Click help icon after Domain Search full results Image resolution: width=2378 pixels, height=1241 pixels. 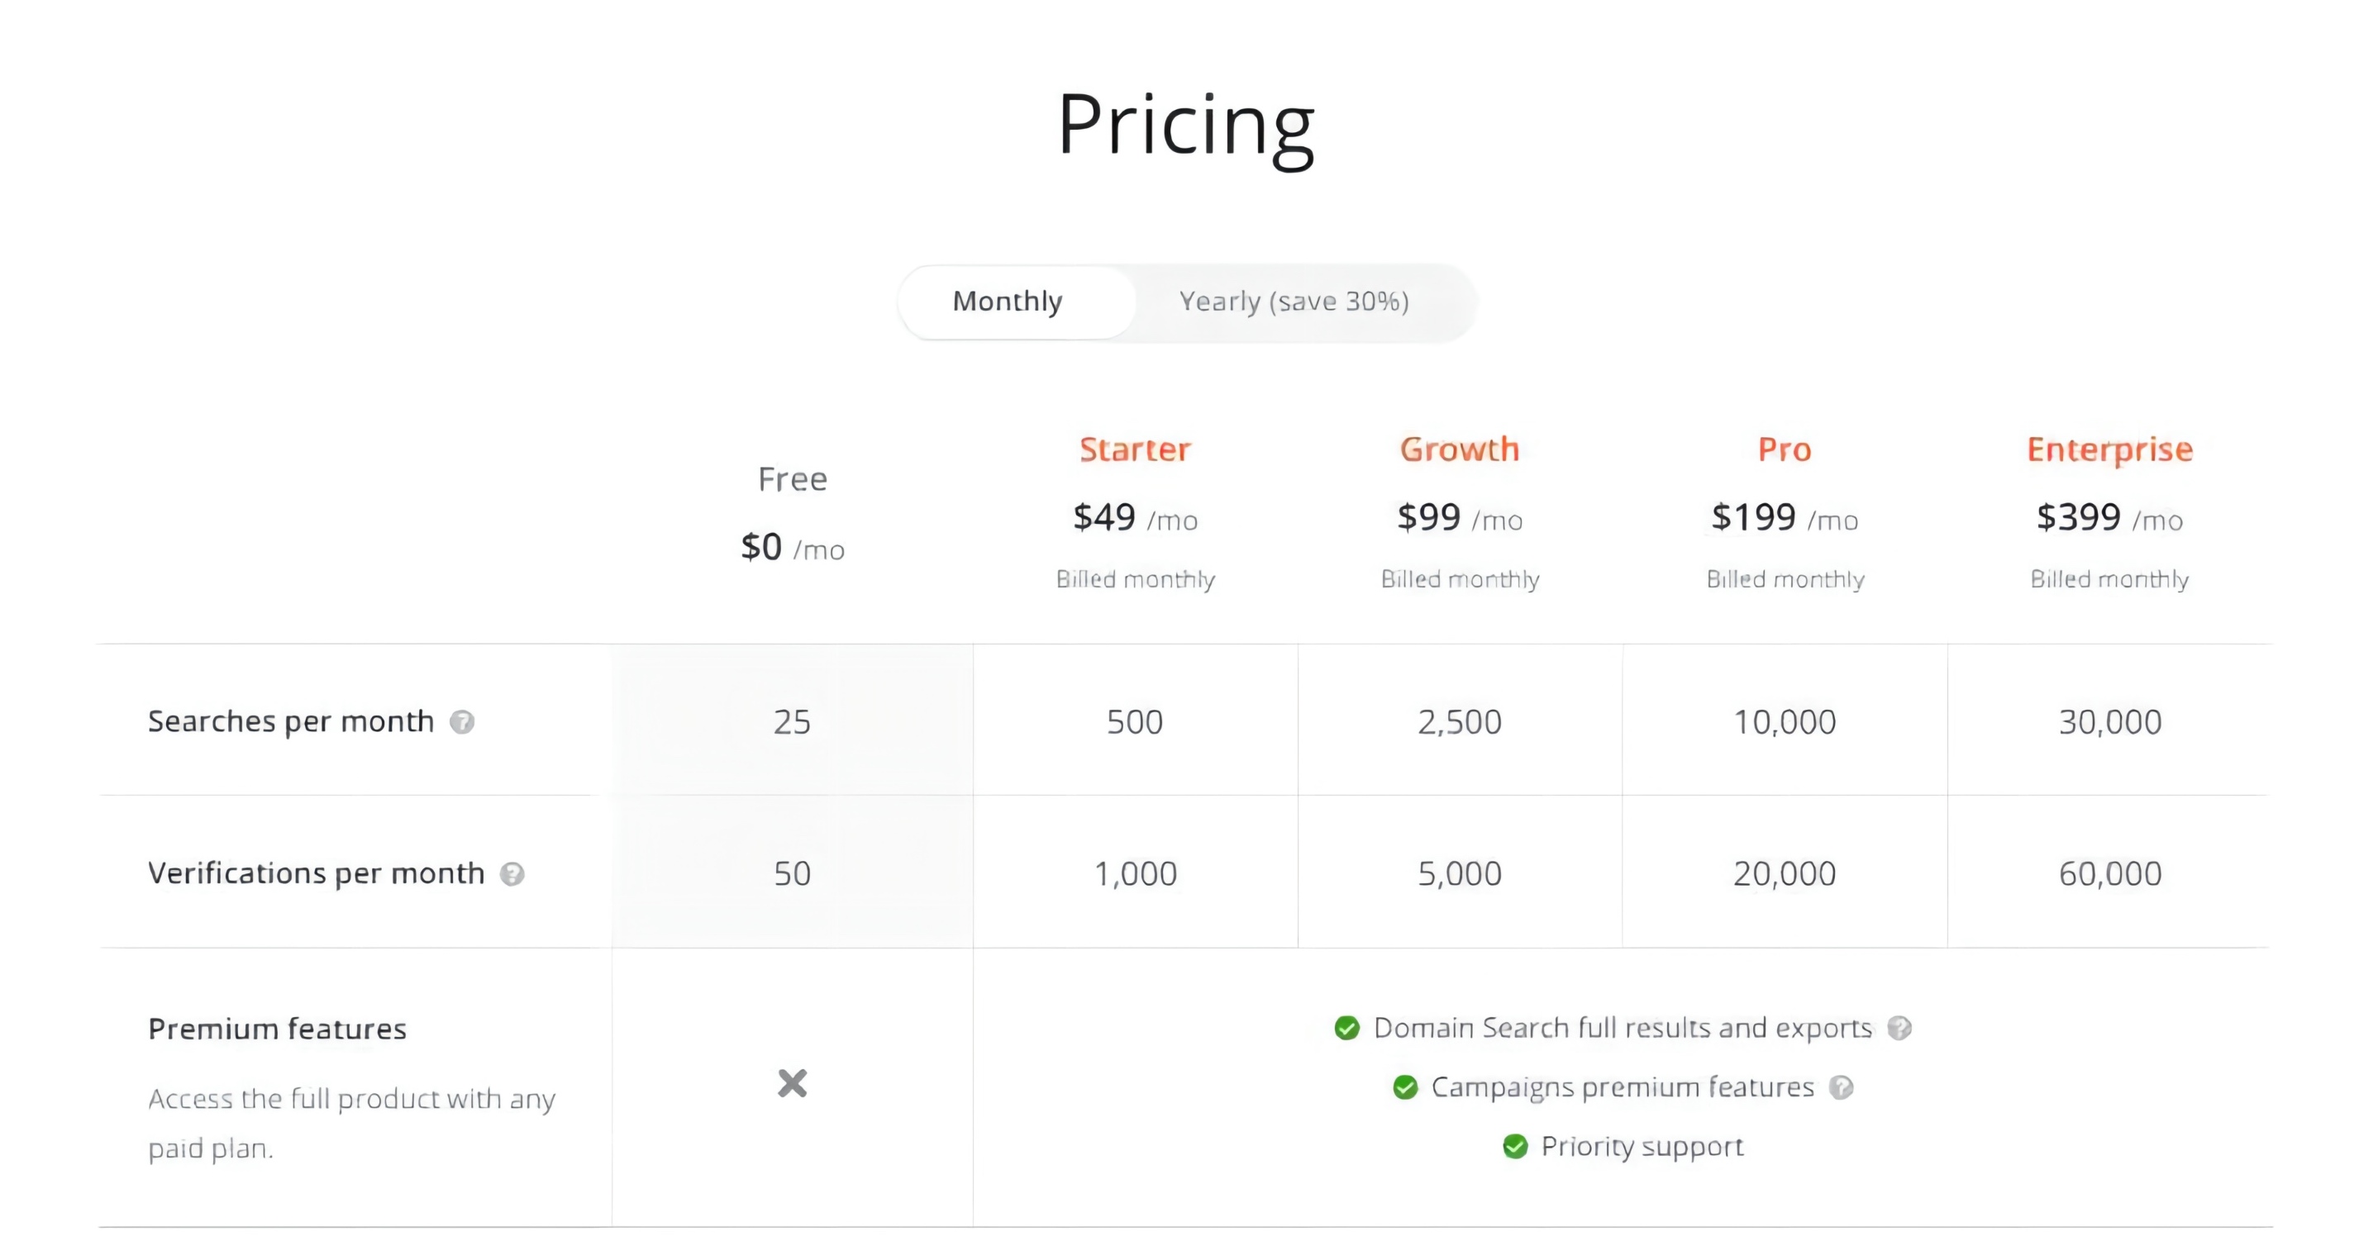coord(1899,1028)
